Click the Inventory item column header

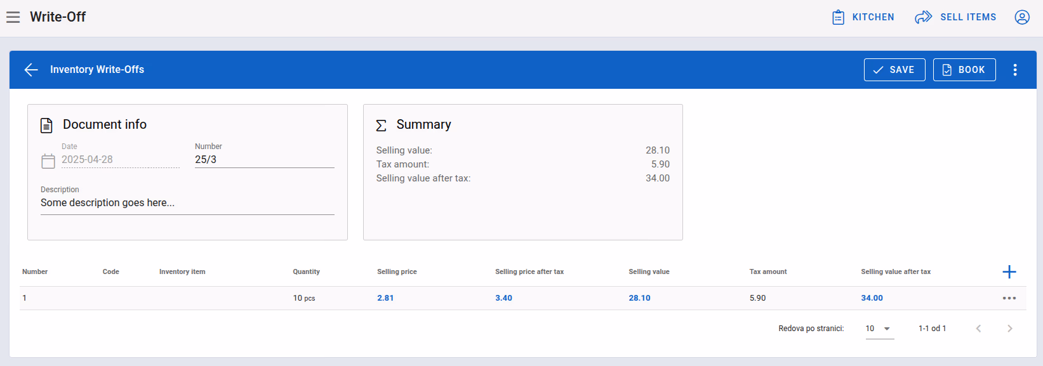pos(182,271)
